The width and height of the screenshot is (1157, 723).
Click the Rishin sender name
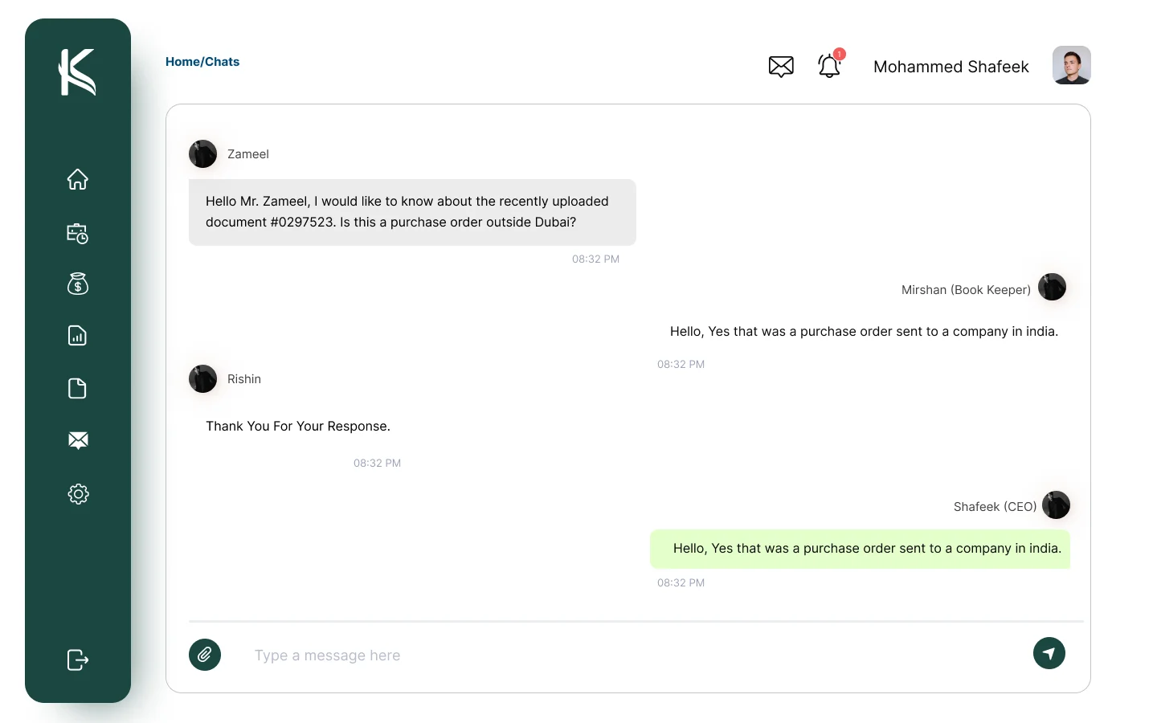point(244,379)
